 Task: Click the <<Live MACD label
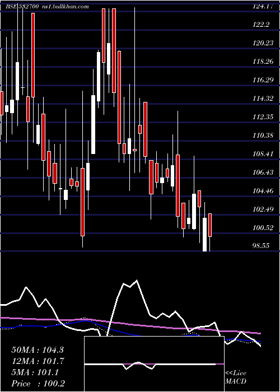[x=236, y=377]
